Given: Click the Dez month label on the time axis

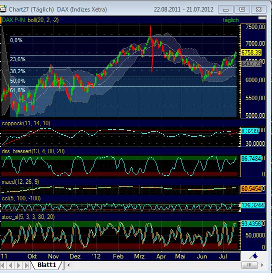Looking at the screenshot, I should coord(75,256).
